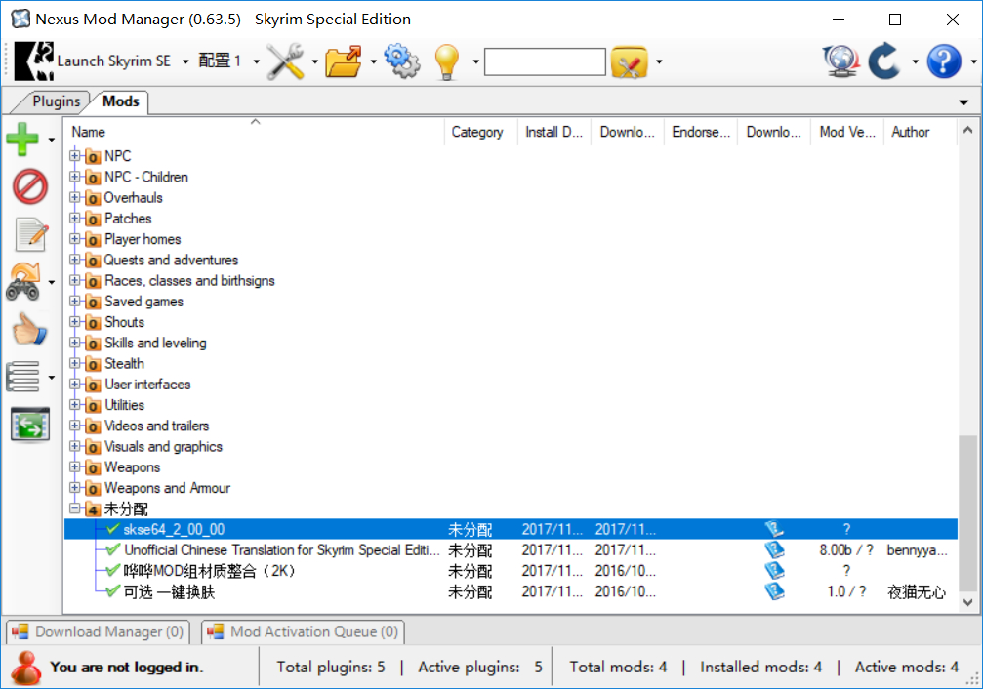
Task: Click the blue refresh arrow icon
Action: (x=884, y=61)
